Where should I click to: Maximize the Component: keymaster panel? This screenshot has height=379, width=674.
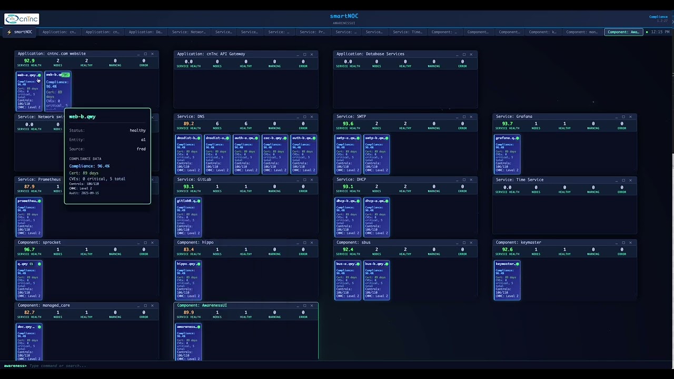coord(623,243)
